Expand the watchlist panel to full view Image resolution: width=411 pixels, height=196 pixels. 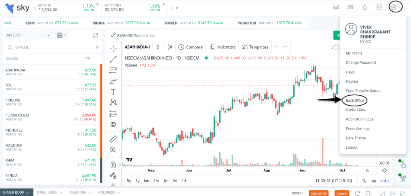[x=96, y=35]
